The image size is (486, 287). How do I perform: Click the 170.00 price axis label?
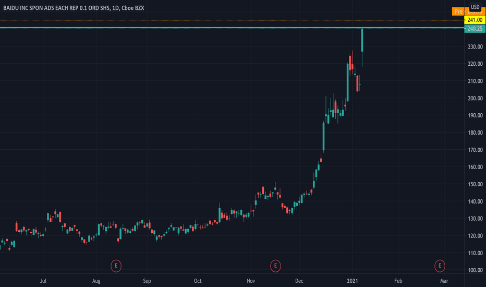(x=475, y=150)
